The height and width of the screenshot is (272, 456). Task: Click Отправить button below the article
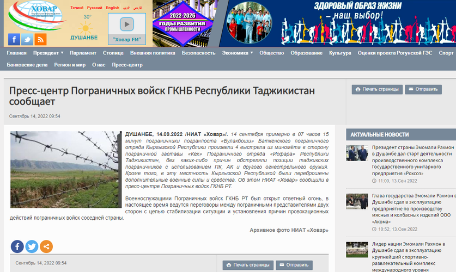coord(294,265)
